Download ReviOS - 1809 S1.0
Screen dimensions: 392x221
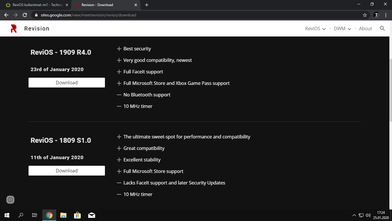coord(67,171)
